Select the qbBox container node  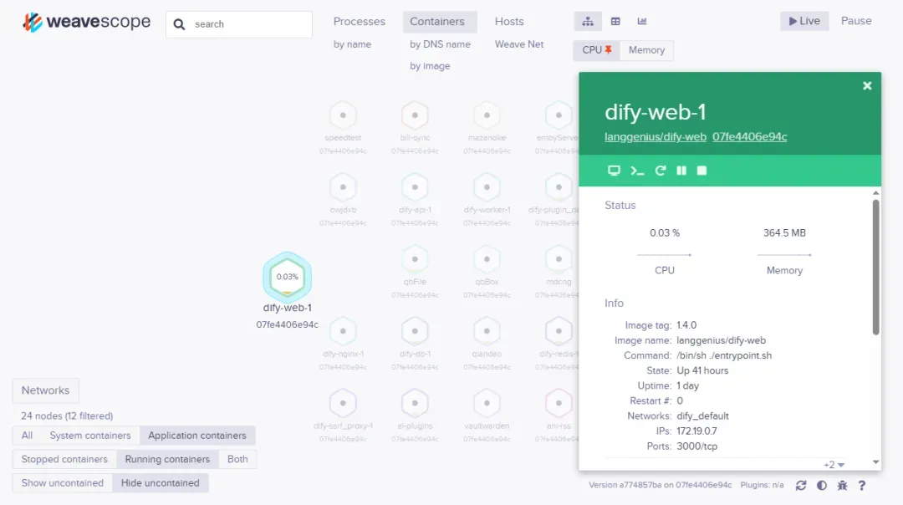click(x=487, y=259)
